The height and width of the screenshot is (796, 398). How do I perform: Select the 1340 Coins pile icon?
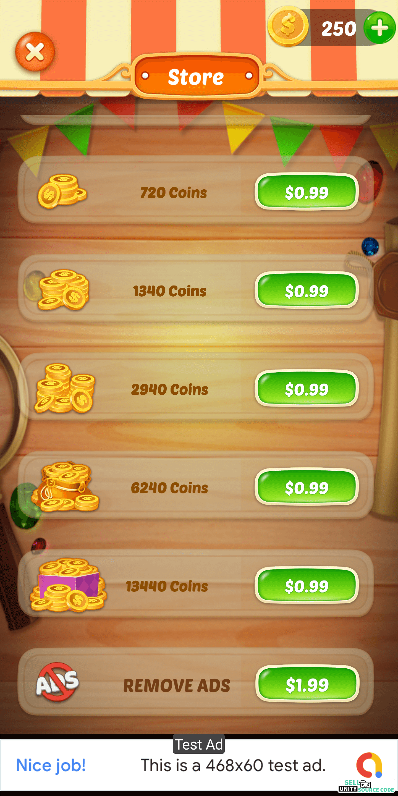coord(63,290)
